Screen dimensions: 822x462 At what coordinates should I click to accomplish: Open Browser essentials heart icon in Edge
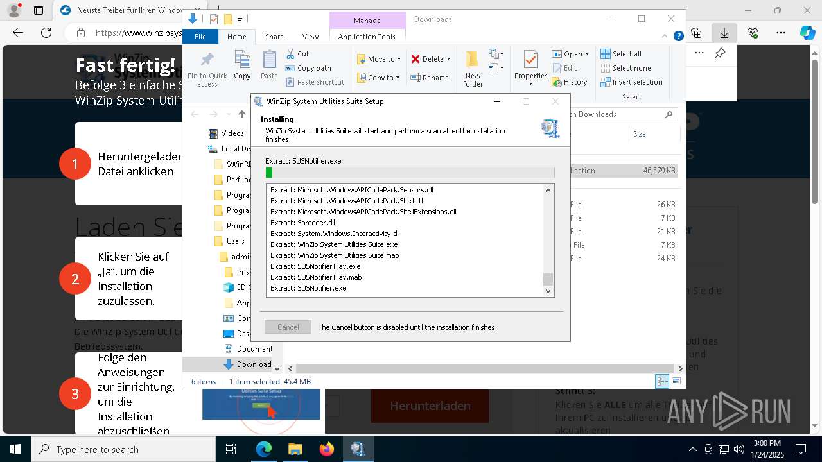tap(753, 33)
